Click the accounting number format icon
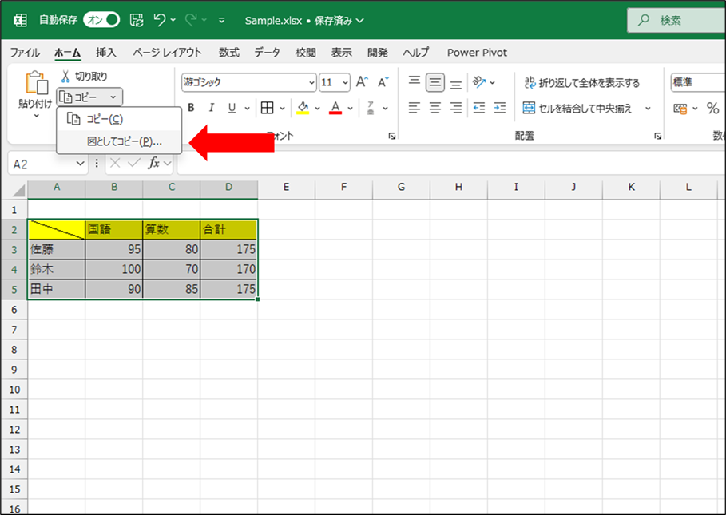 (680, 109)
